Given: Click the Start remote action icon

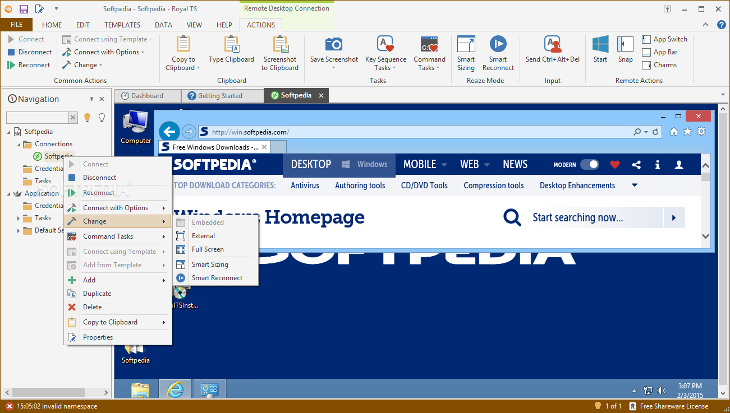Looking at the screenshot, I should [x=600, y=44].
